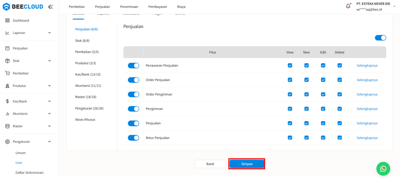
Task: Uncheck Delete for Retur Penjualan
Action: [x=339, y=138]
